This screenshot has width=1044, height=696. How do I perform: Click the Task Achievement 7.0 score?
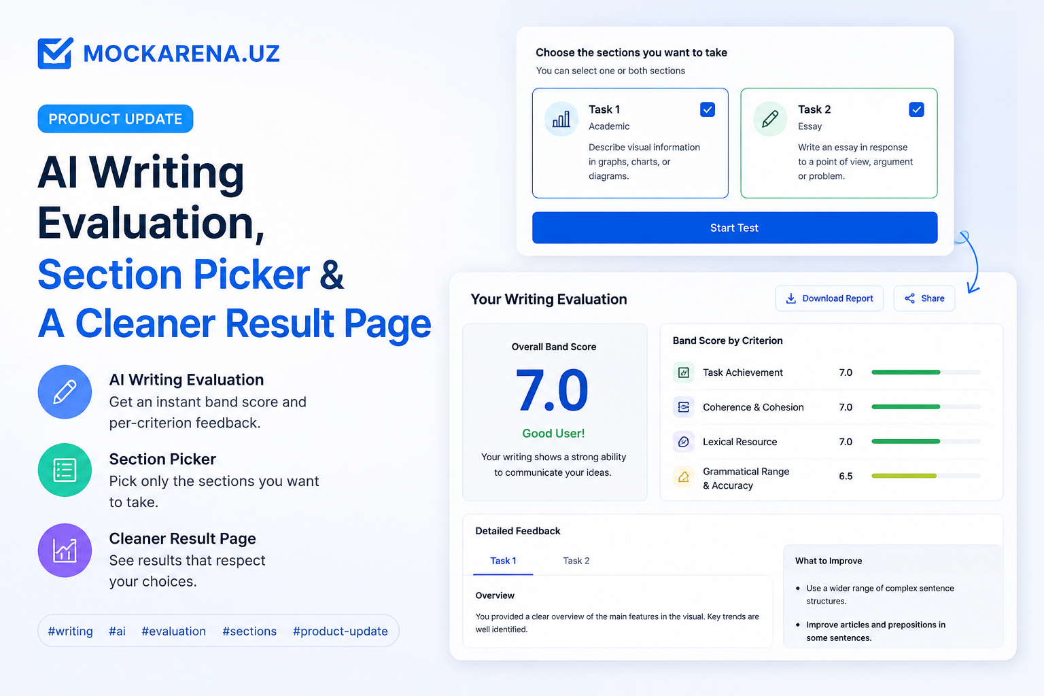[x=846, y=372]
